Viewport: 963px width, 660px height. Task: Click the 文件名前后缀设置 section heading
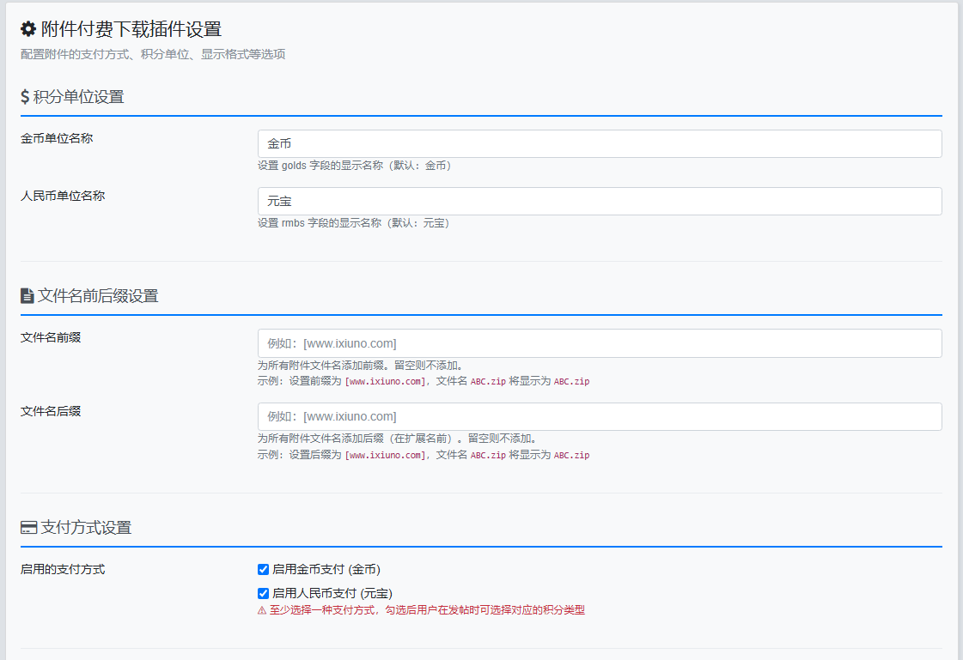pyautogui.click(x=98, y=296)
